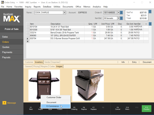Click the list icon next to Order #
Image resolution: width=154 pixels, height=115 pixels.
(121, 12)
